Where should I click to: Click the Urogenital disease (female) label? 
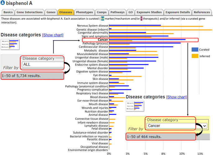(90, 61)
